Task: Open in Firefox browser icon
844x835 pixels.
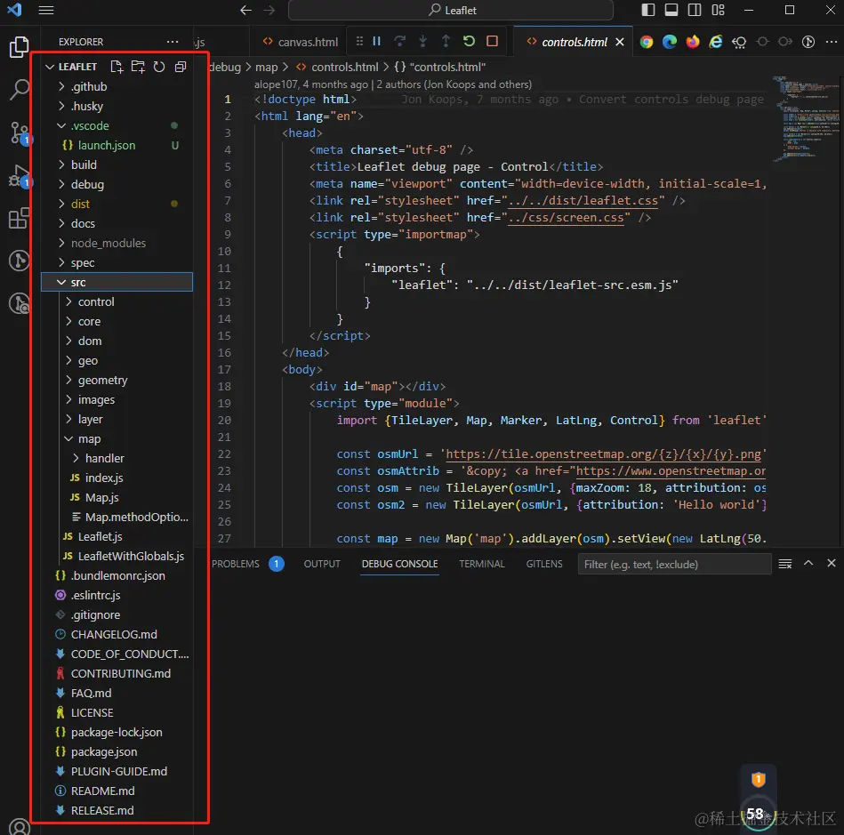Action: [x=692, y=42]
